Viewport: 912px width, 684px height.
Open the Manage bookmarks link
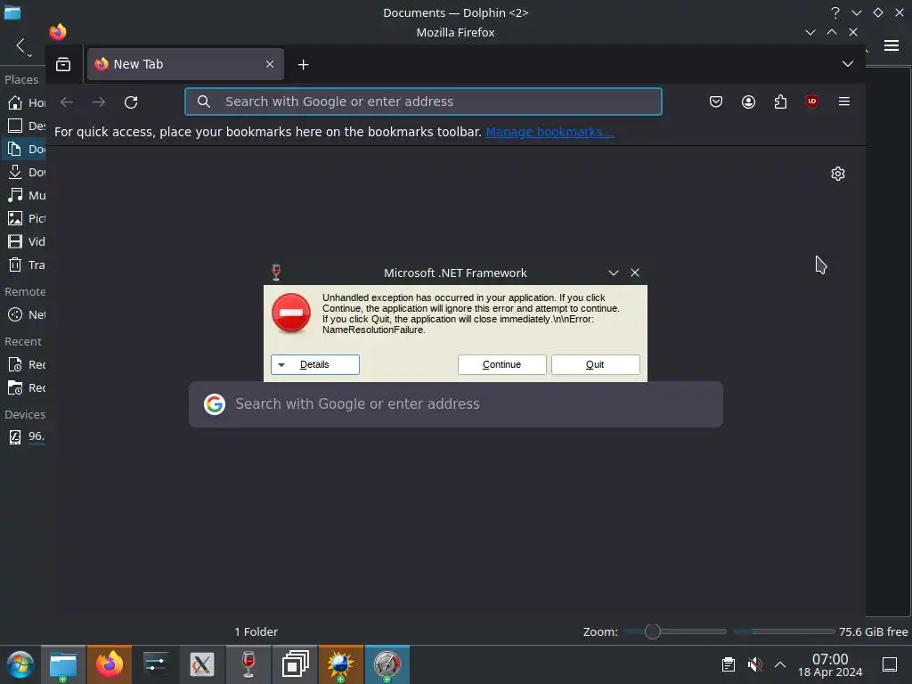(550, 132)
